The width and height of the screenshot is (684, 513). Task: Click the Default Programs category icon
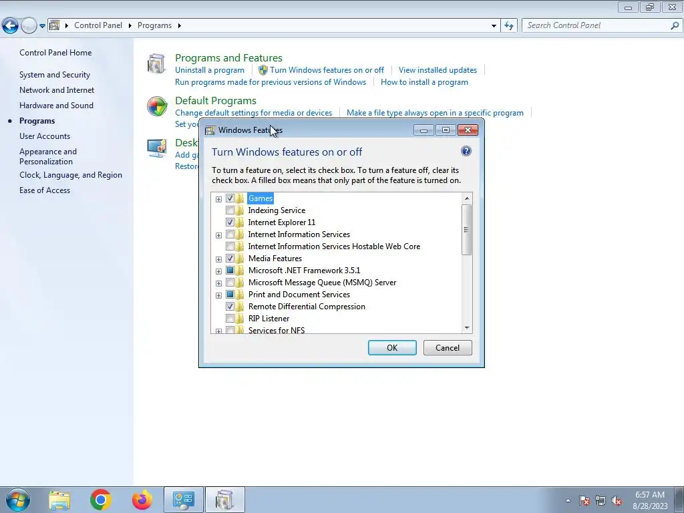(157, 106)
